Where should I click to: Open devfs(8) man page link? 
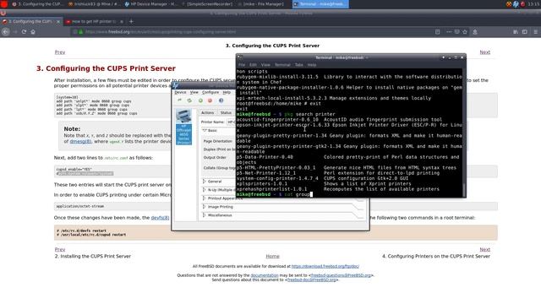pyautogui.click(x=160, y=218)
